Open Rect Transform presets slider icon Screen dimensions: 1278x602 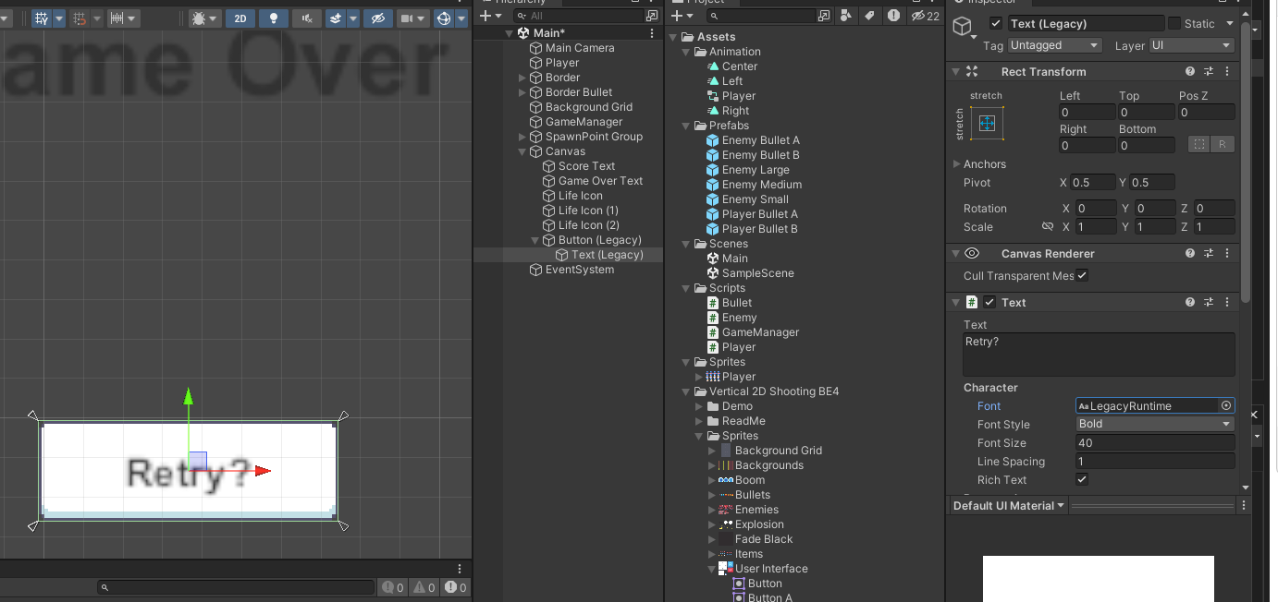tap(1209, 71)
